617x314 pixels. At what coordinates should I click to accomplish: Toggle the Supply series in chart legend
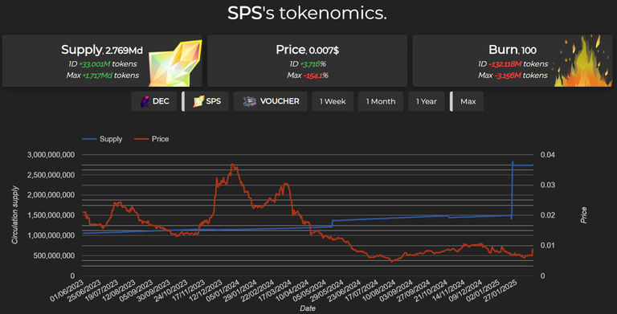pos(102,139)
